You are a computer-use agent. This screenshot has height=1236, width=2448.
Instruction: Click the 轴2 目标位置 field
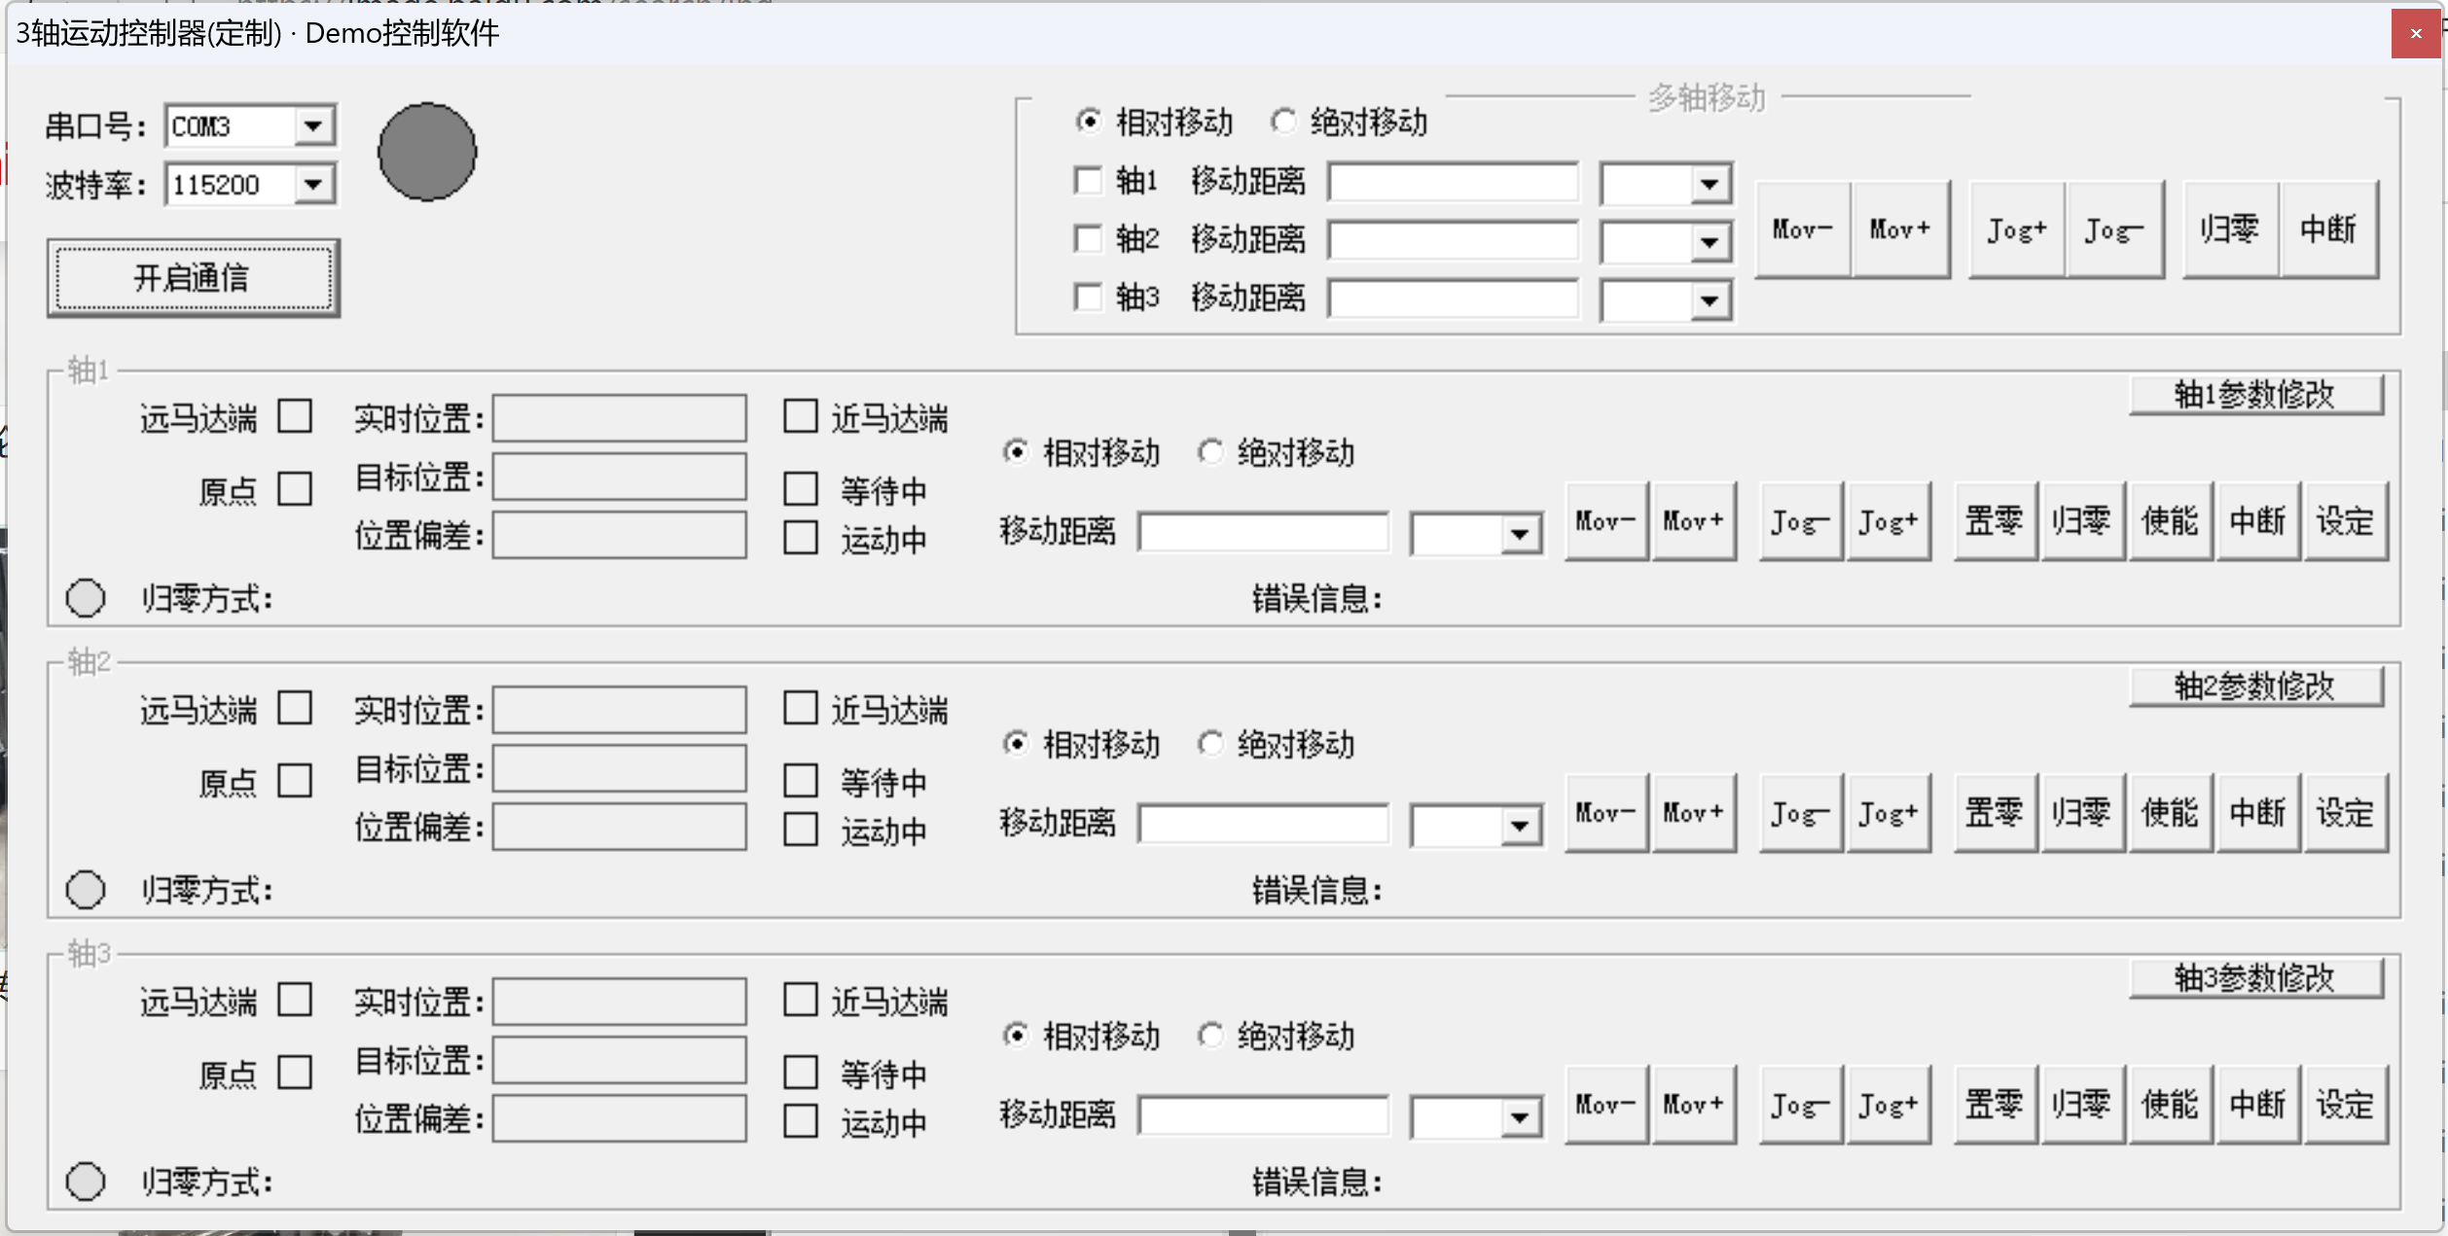620,768
